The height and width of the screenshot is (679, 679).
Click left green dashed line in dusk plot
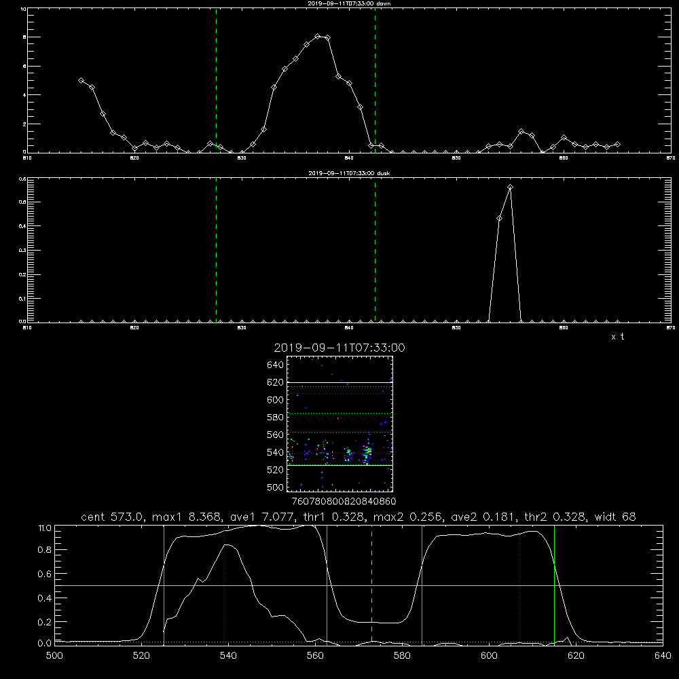(x=216, y=250)
